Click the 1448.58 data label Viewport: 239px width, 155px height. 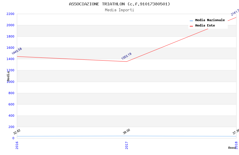coord(17,51)
